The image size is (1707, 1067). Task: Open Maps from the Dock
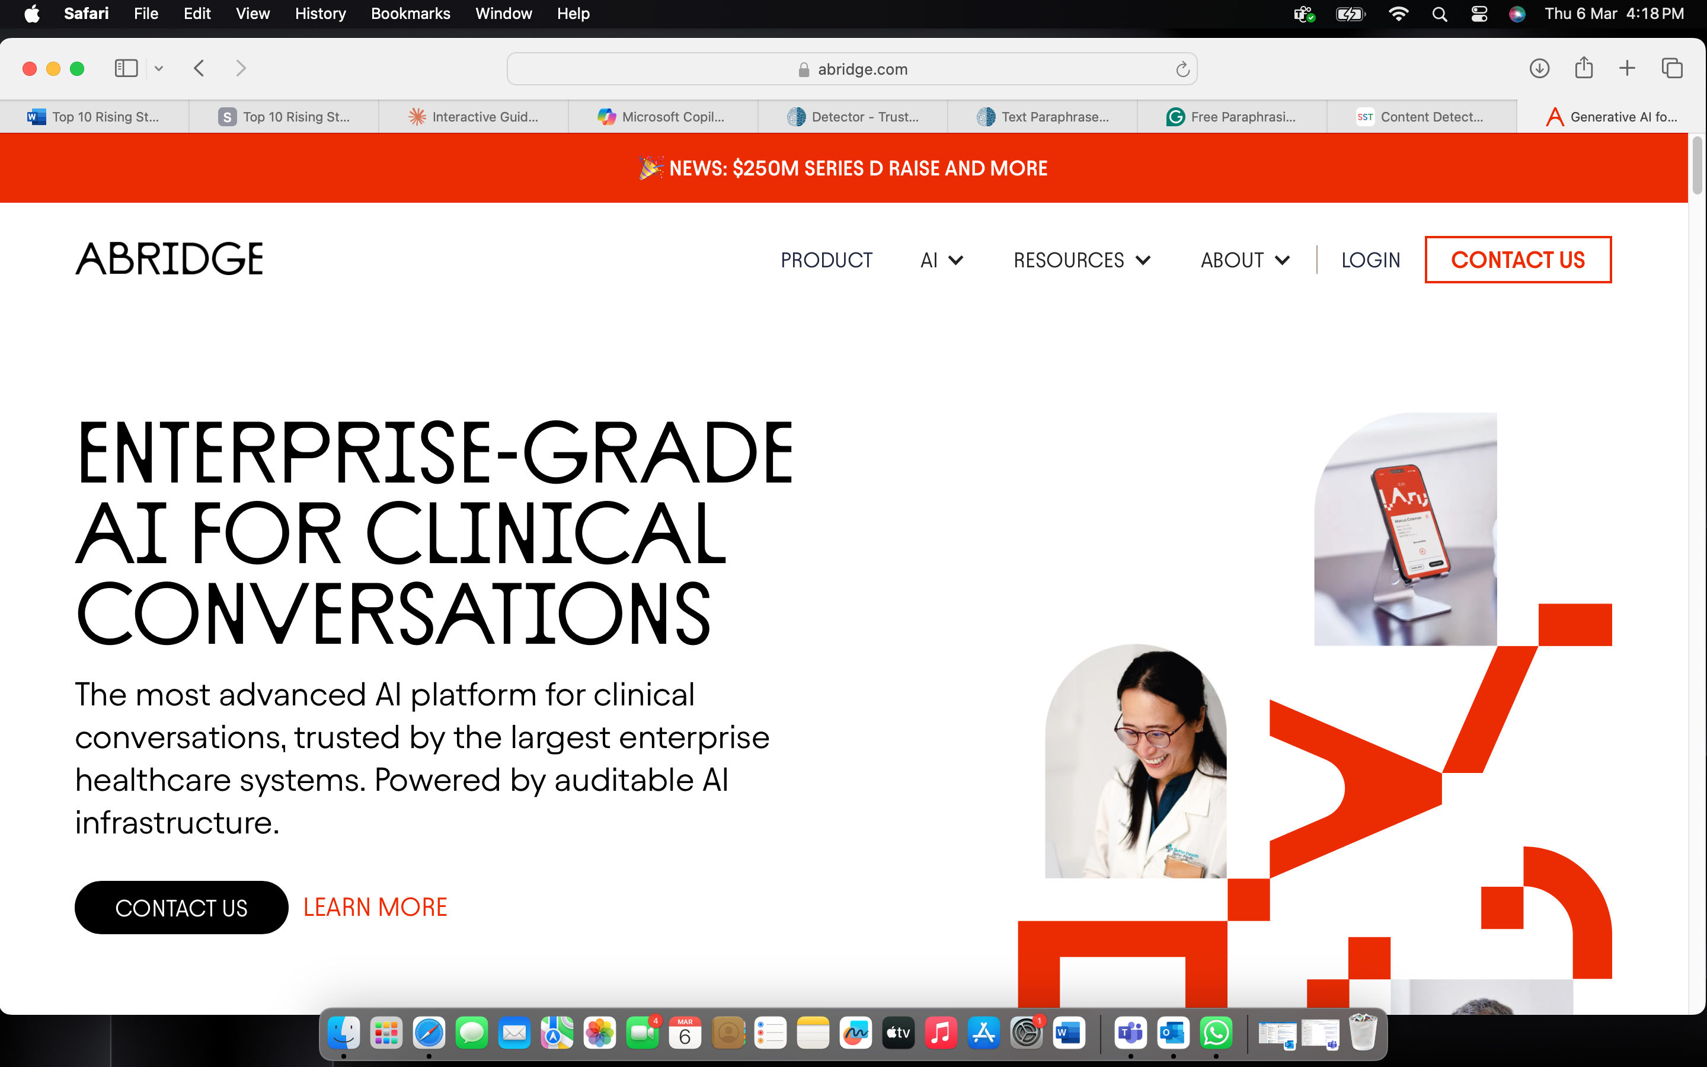pos(557,1033)
